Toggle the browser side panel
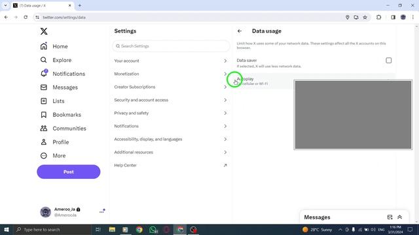 (x=393, y=18)
